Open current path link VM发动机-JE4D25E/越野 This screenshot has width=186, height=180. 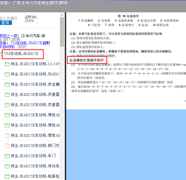pos(30,43)
